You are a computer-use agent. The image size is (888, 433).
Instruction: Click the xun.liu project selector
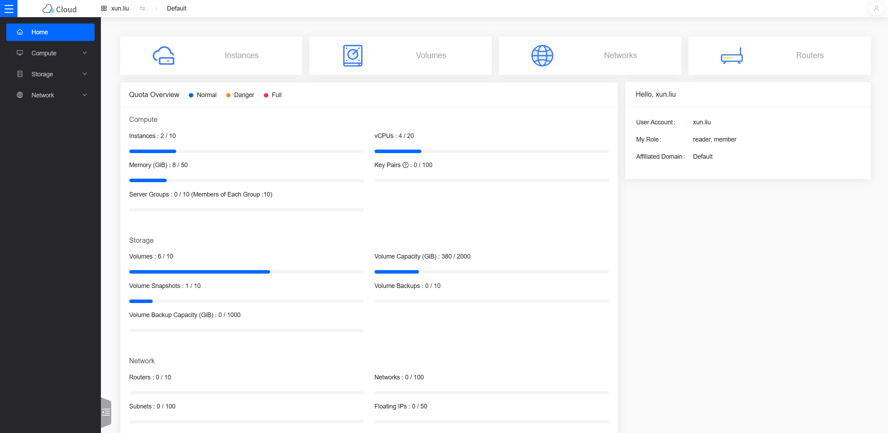(119, 8)
